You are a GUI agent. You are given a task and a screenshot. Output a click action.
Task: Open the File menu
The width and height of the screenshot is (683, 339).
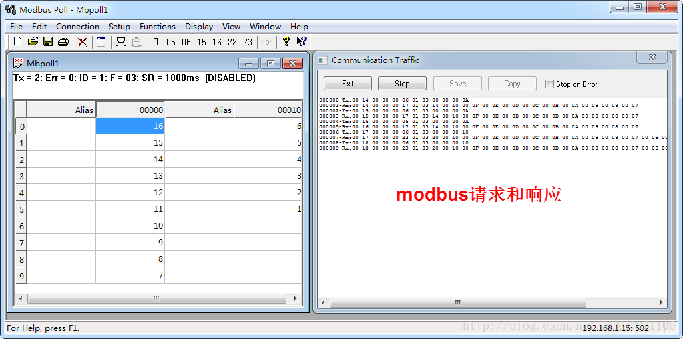coord(16,26)
